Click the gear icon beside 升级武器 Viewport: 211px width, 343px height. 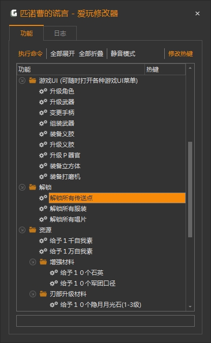pyautogui.click(x=43, y=102)
